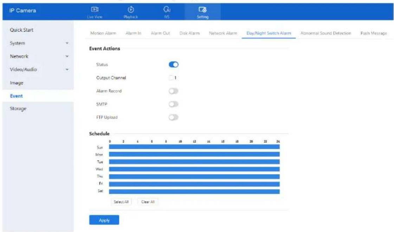Click the Sat schedule bar
The height and width of the screenshot is (232, 394).
tap(194, 191)
